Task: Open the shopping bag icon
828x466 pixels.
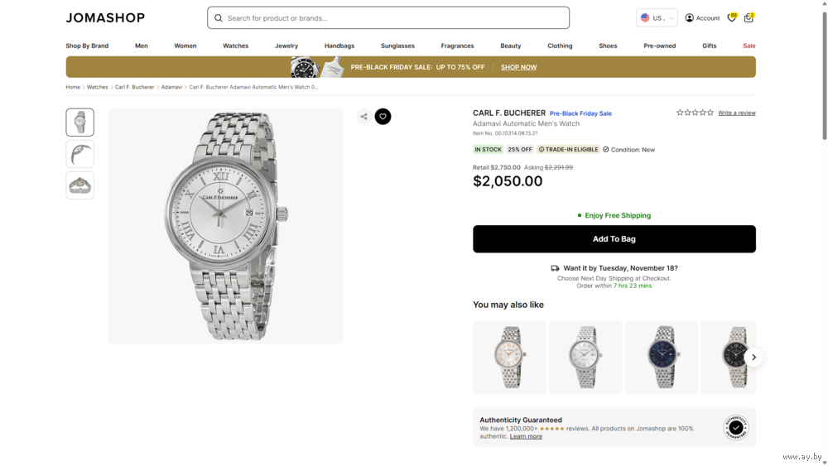Action: (x=749, y=18)
